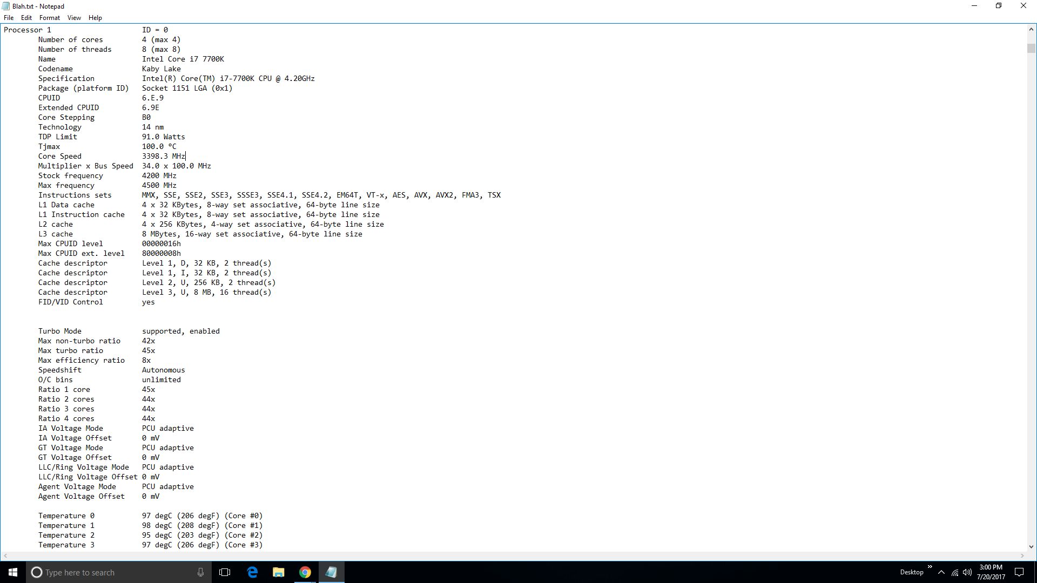The image size is (1037, 583).
Task: Click the Stock frequency '4200 MHz' value
Action: coord(159,175)
